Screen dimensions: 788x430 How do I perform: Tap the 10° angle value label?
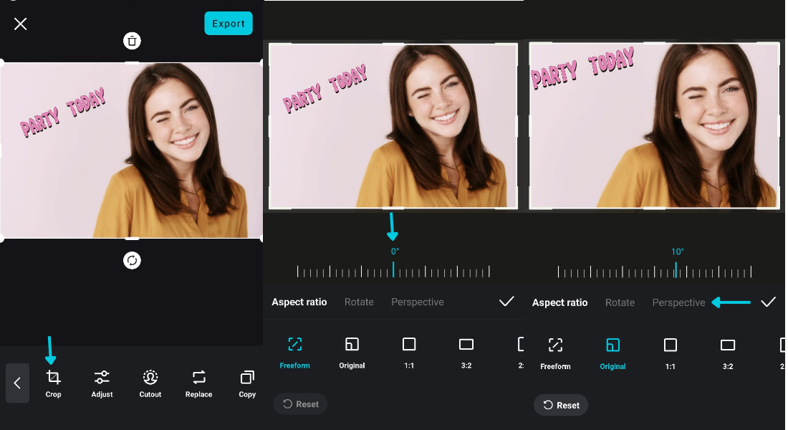677,252
